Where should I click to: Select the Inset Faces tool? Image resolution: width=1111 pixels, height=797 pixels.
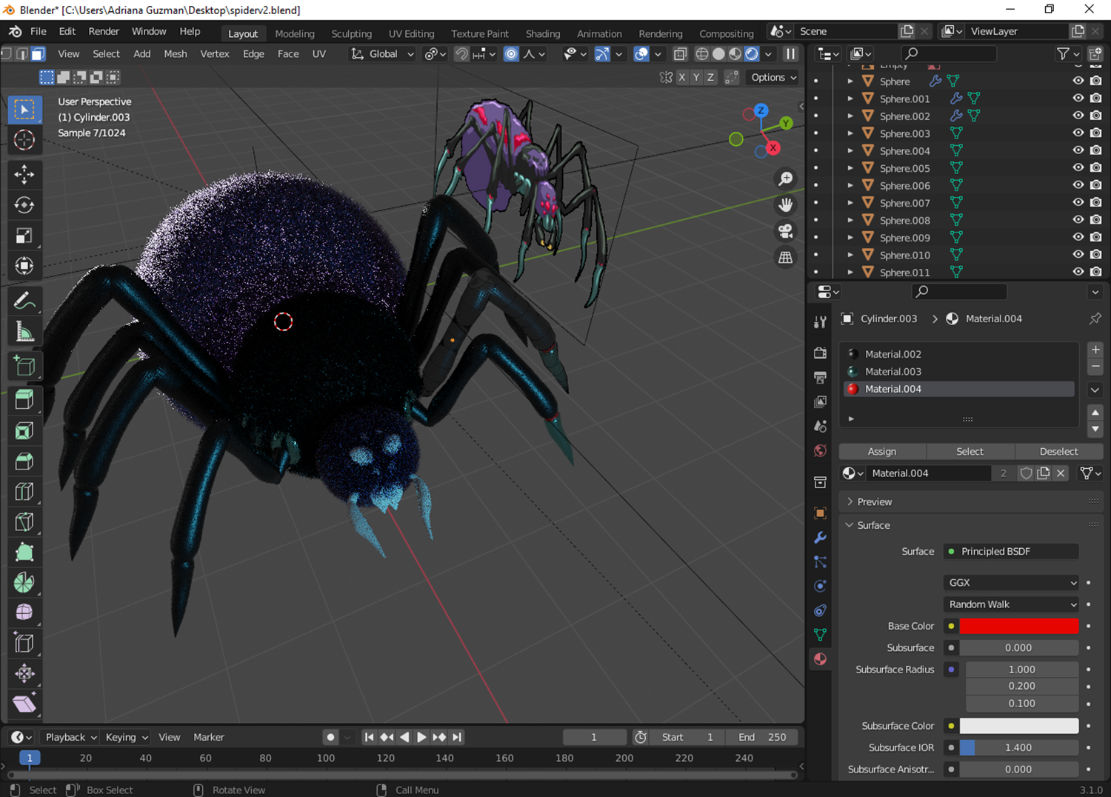tap(24, 430)
